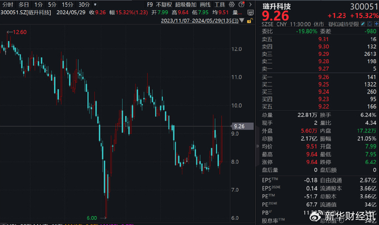Click the 买四 9.23 bid row
Image resolution: width=379 pixels, height=225 pixels.
pyautogui.click(x=319, y=99)
